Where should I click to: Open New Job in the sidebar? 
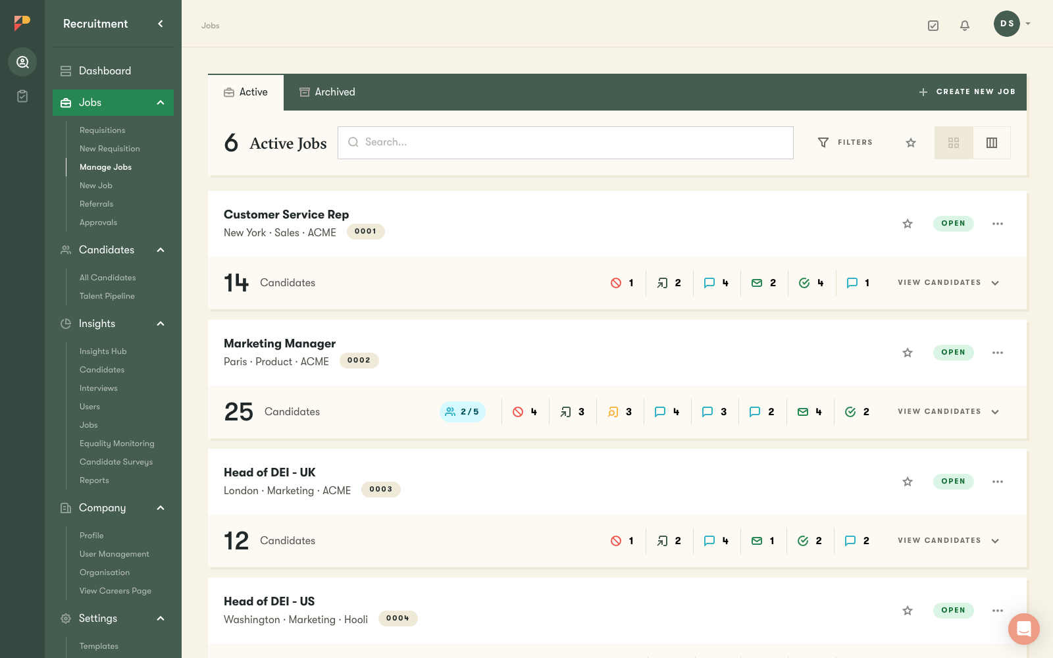click(95, 186)
